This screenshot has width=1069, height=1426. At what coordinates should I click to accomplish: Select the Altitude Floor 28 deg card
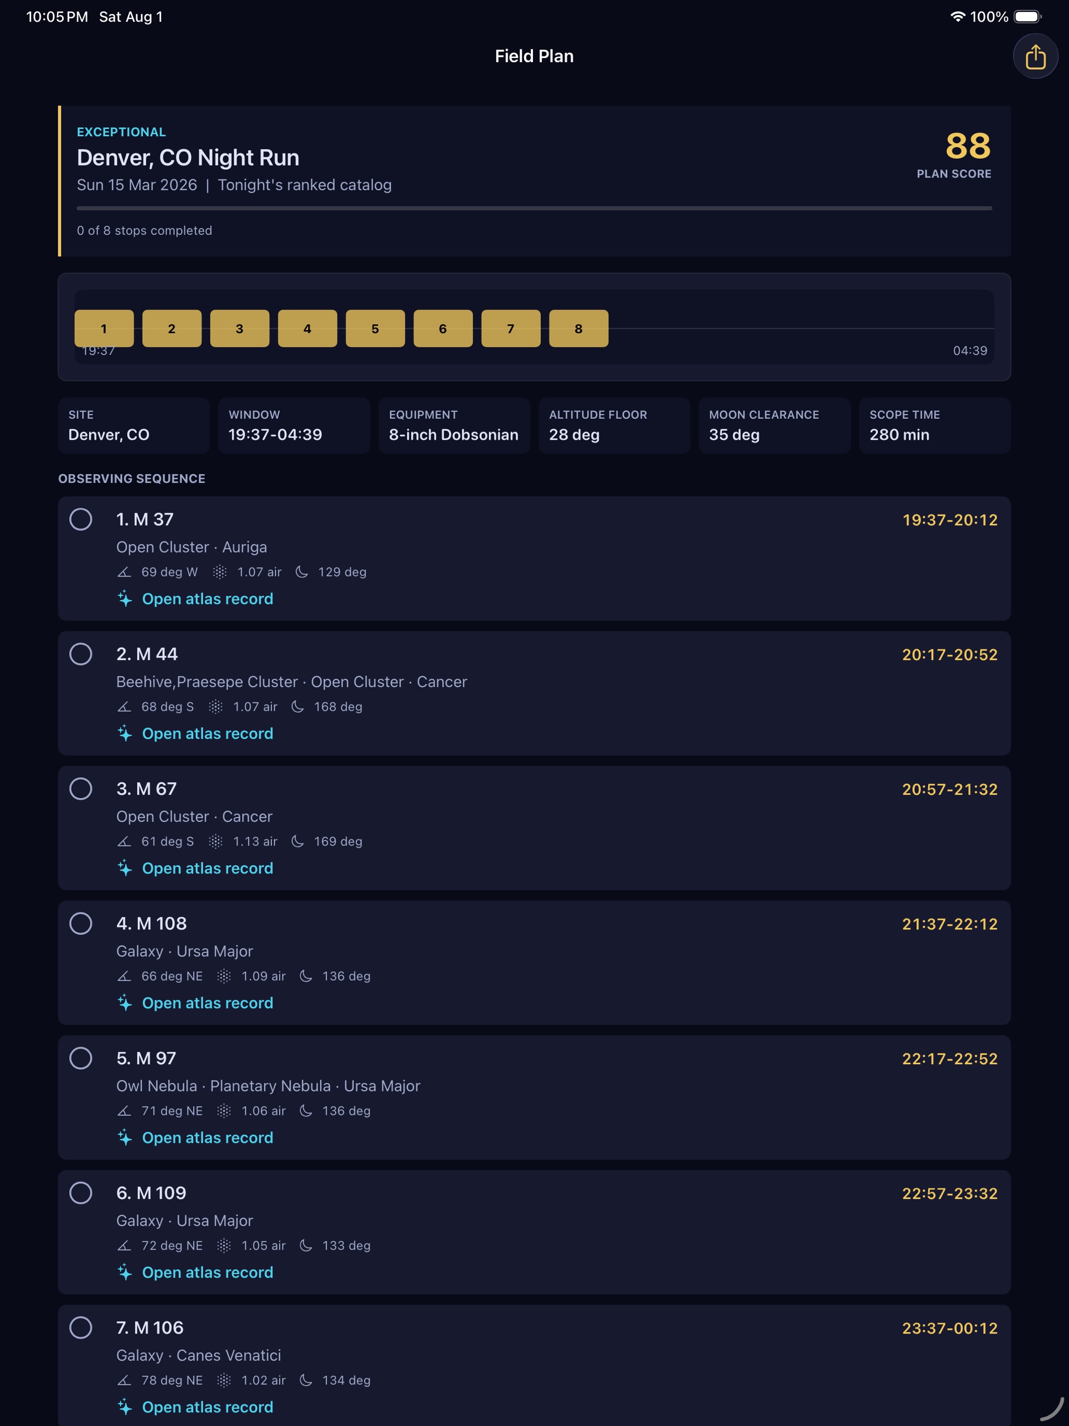pyautogui.click(x=614, y=426)
